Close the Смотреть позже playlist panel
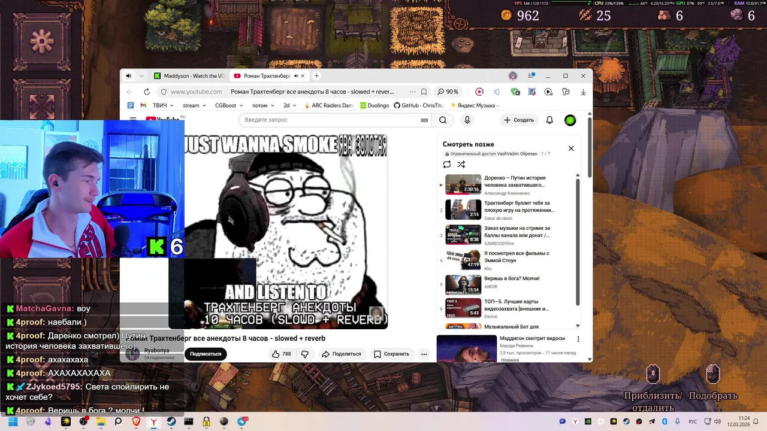 click(571, 148)
